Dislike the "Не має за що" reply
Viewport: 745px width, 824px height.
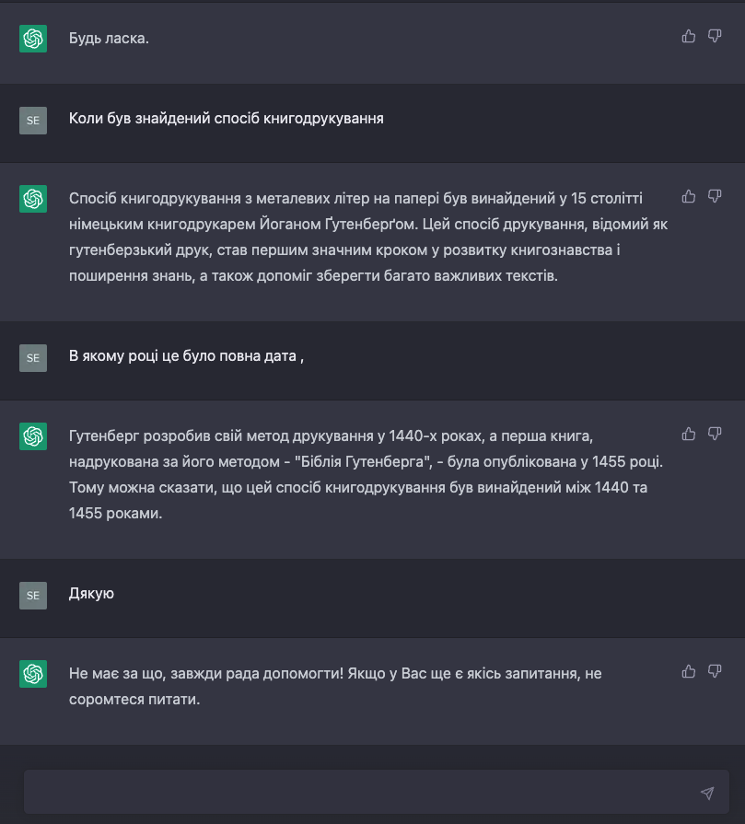(715, 671)
